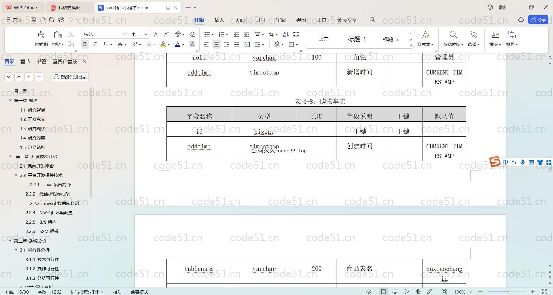Click the Sogou microphone voice input icon
553x295 pixels.
522,162
